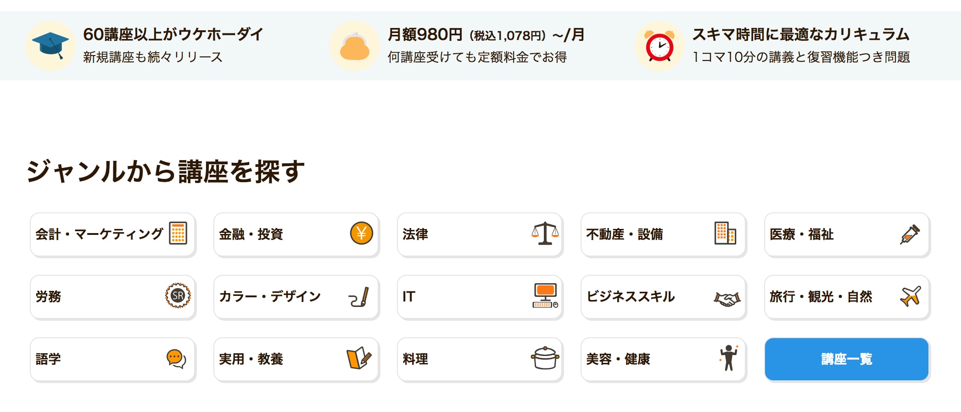Open the 講座一覧 course list button
Viewport: 961px width, 412px height.
[847, 359]
